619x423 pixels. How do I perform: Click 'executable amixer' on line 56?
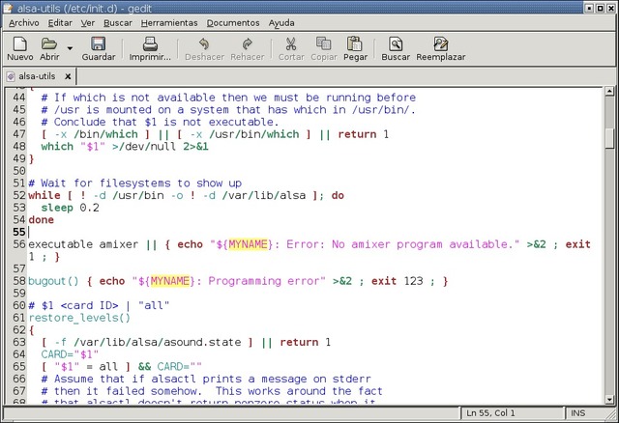pos(83,244)
